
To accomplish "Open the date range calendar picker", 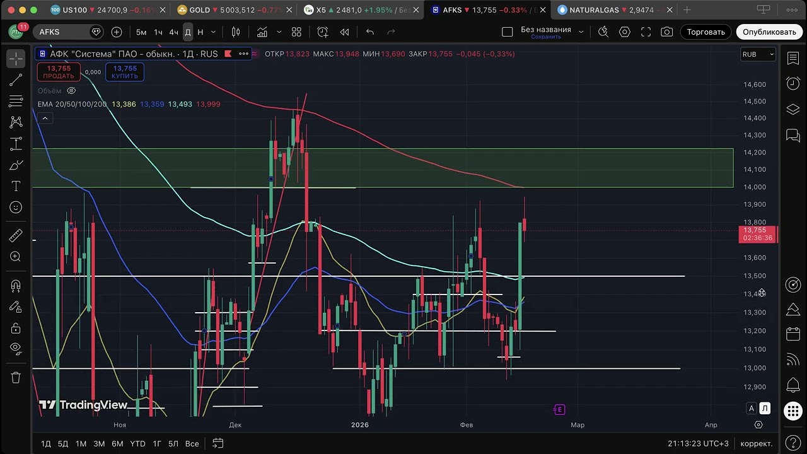I will 218,443.
